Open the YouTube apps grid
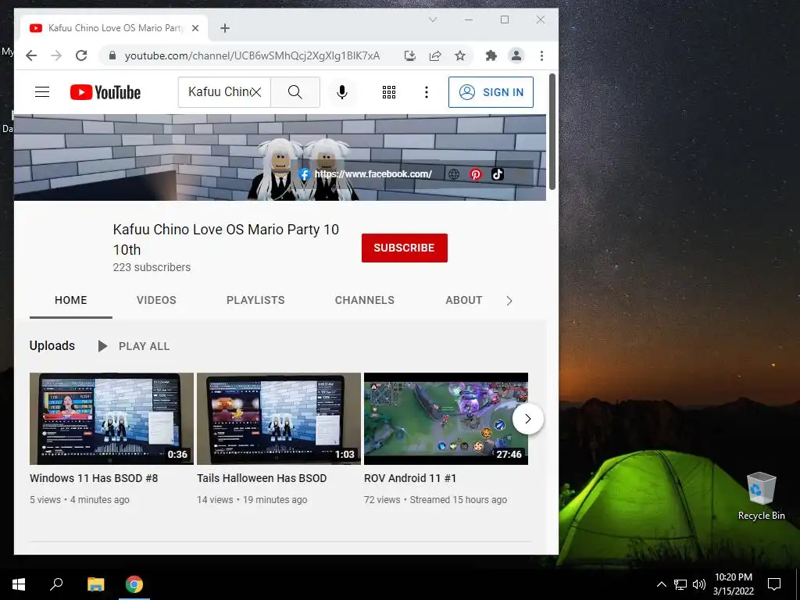Image resolution: width=800 pixels, height=600 pixels. point(389,92)
